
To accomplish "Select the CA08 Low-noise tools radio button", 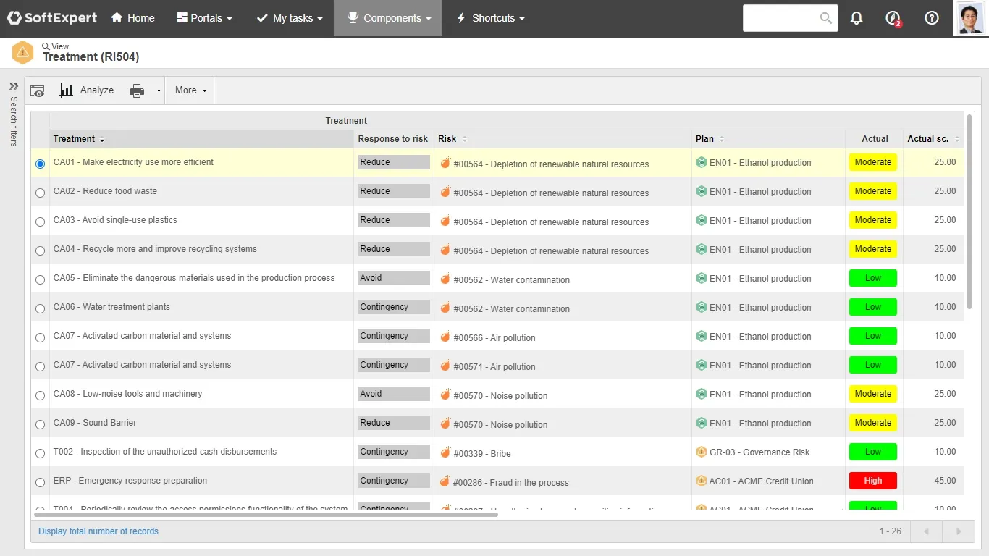I will point(40,395).
